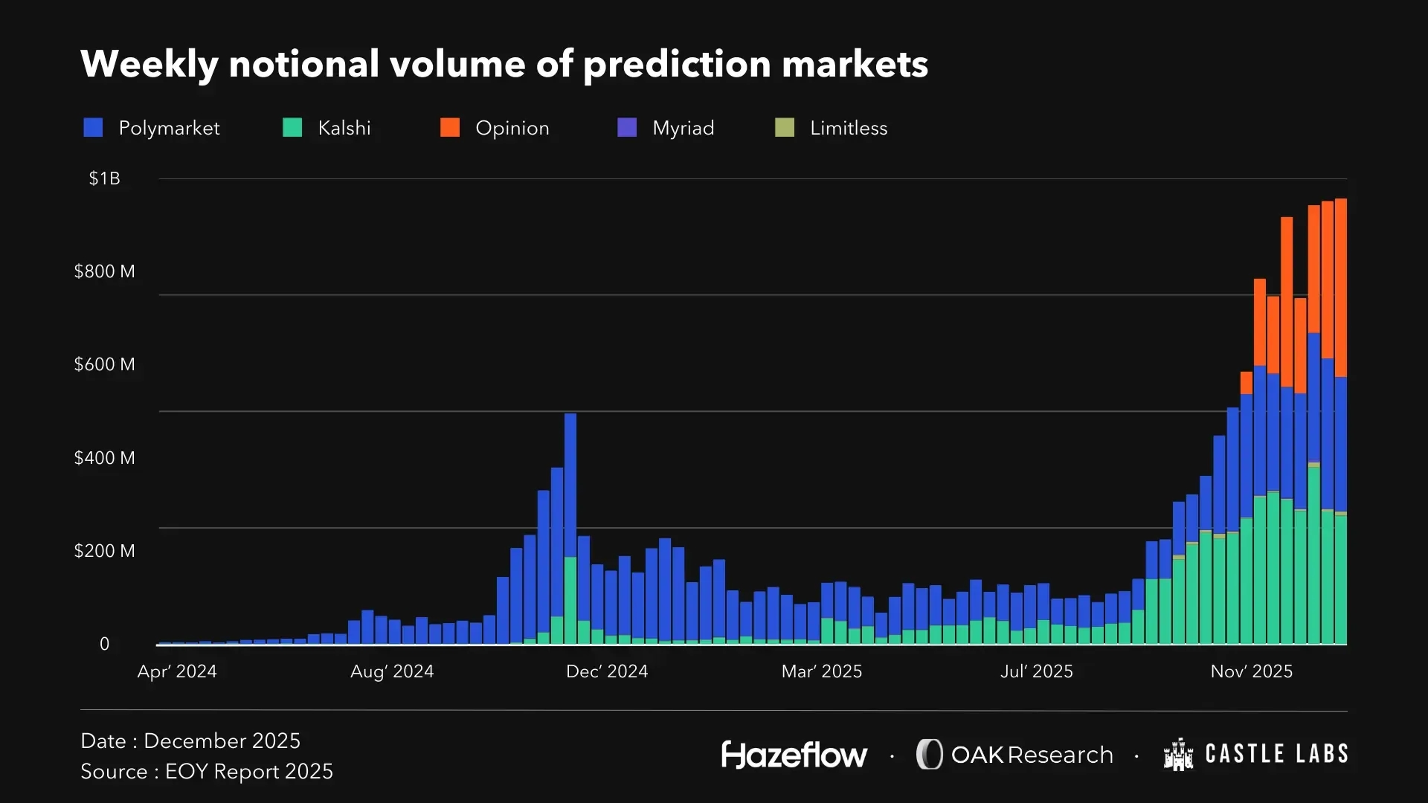Click the Myriad purple legend swatch
This screenshot has height=803, width=1428.
click(627, 128)
